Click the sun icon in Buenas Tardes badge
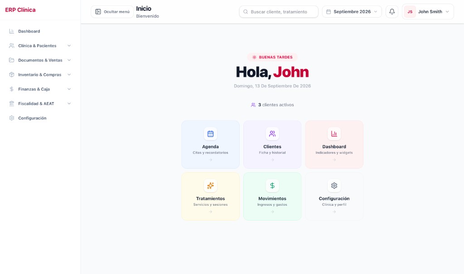 point(254,57)
